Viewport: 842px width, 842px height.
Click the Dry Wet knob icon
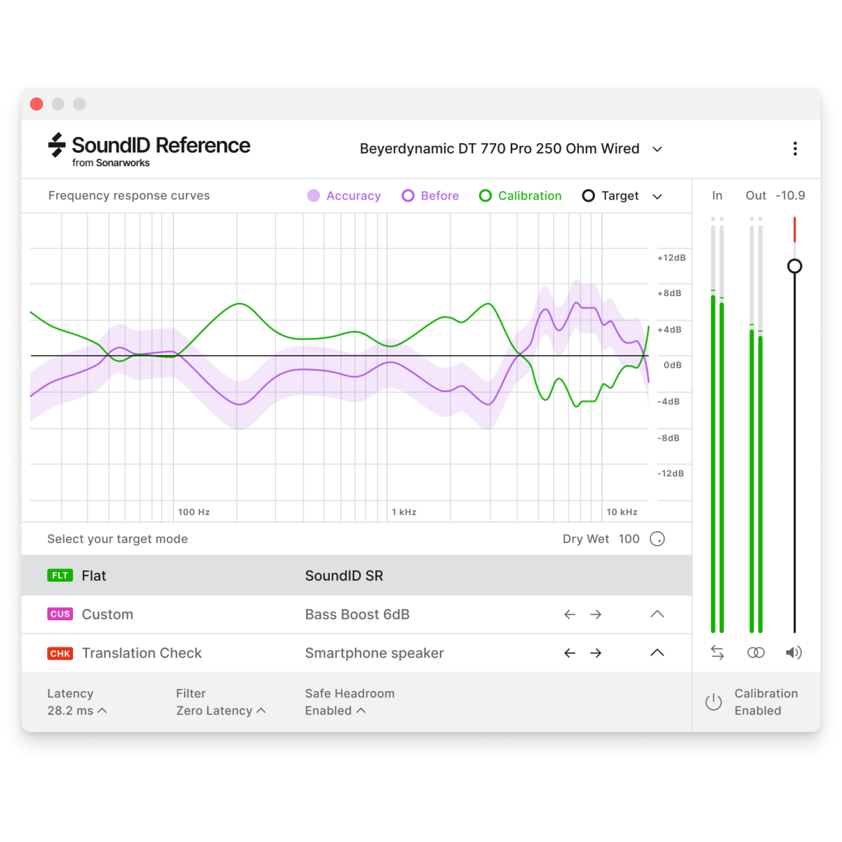(657, 539)
